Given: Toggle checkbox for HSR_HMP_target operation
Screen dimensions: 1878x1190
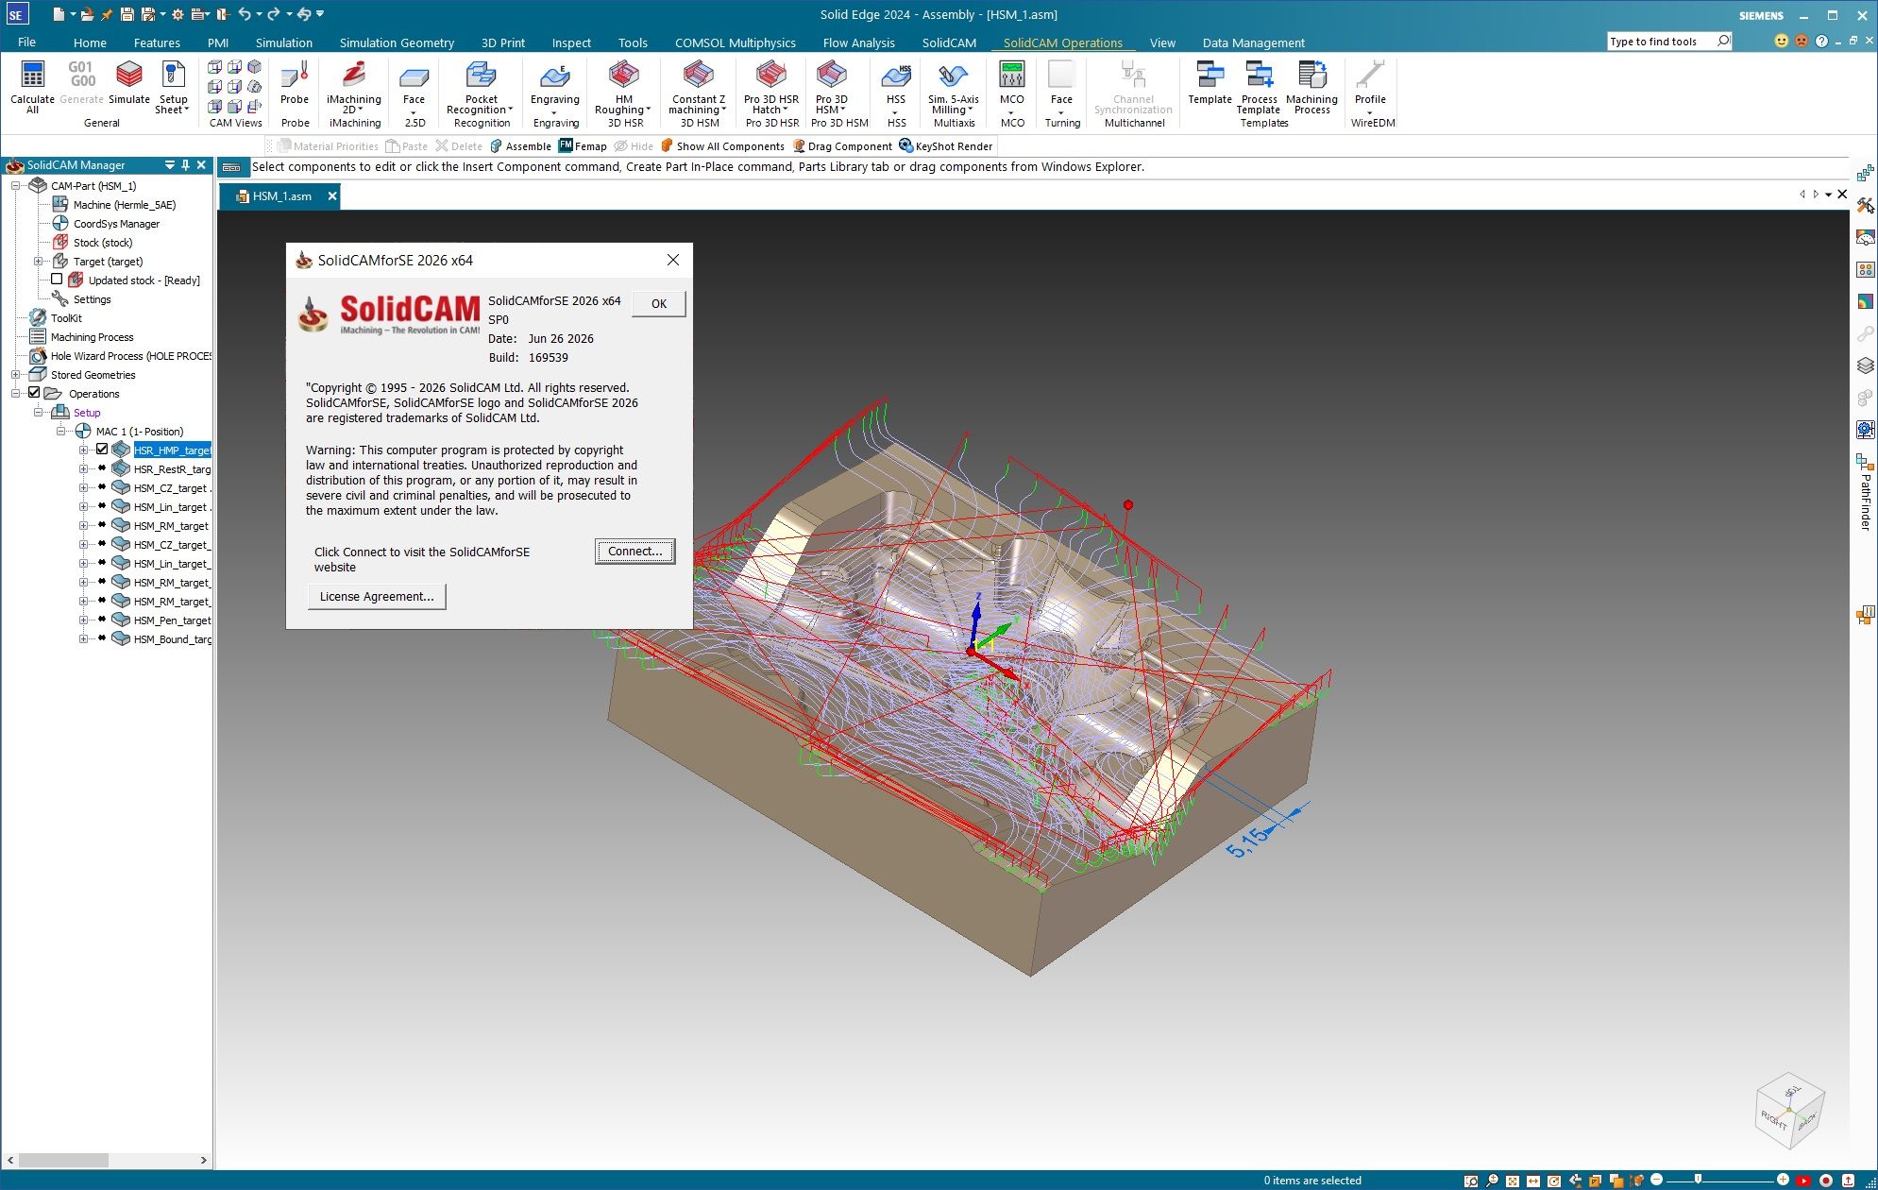Looking at the screenshot, I should point(102,450).
